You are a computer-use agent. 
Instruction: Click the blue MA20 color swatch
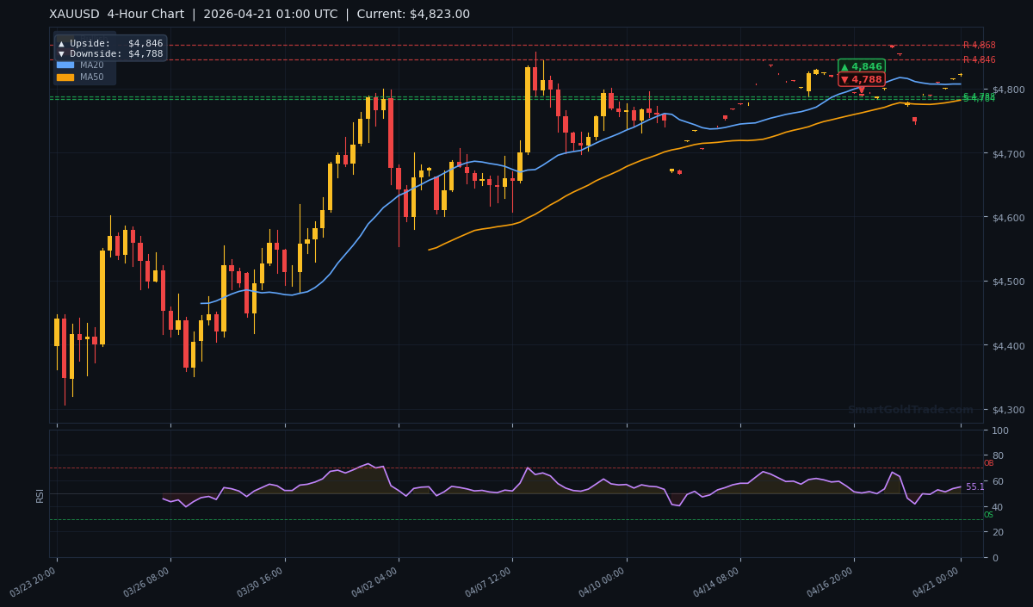[65, 65]
